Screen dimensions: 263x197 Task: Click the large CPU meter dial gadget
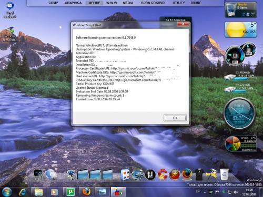click(x=235, y=56)
